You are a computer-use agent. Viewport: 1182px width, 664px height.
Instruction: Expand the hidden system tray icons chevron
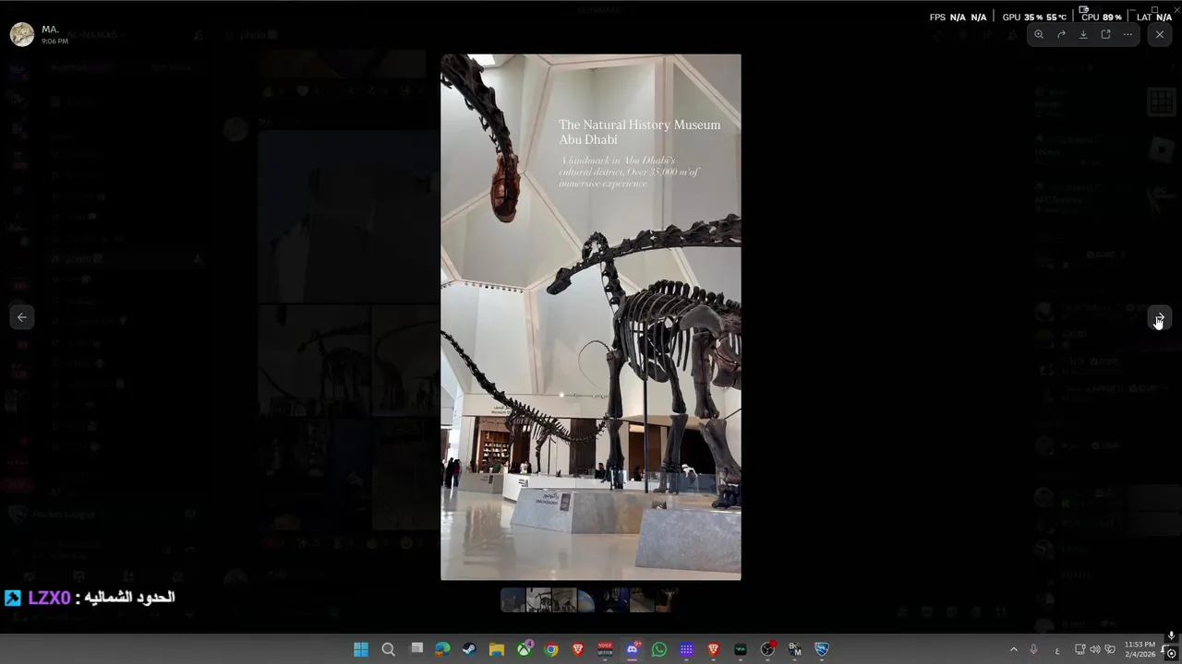point(1013,649)
